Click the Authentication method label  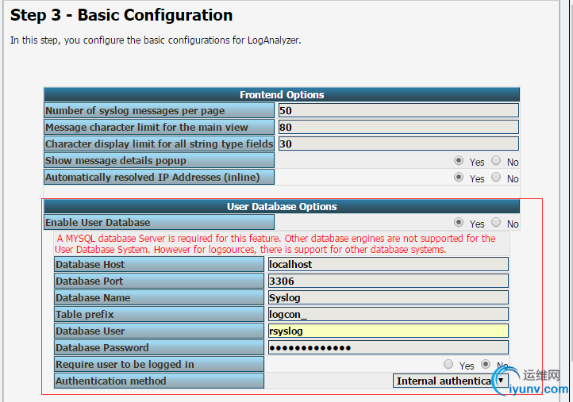159,381
